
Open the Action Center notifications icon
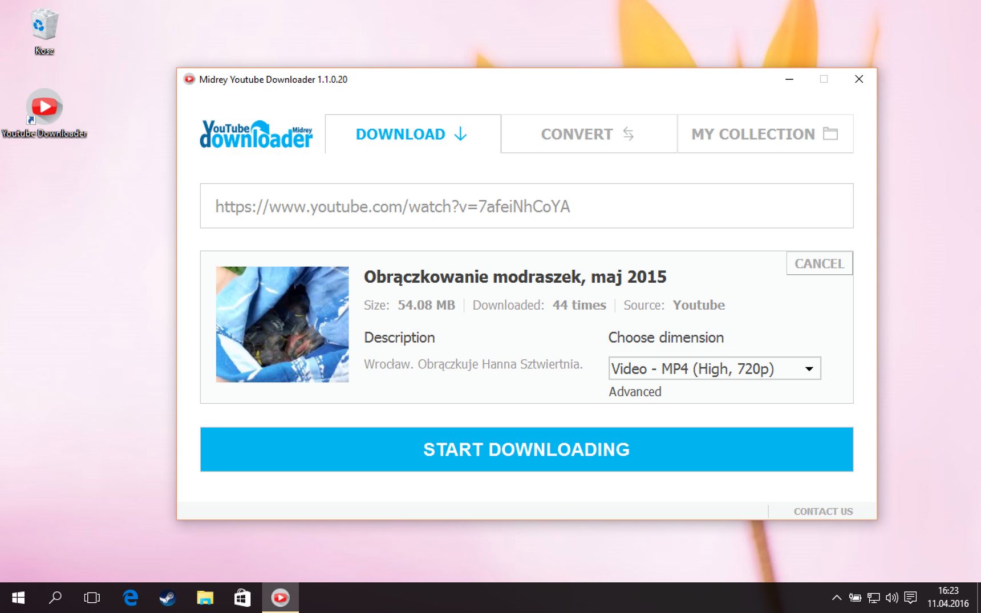[x=911, y=598]
